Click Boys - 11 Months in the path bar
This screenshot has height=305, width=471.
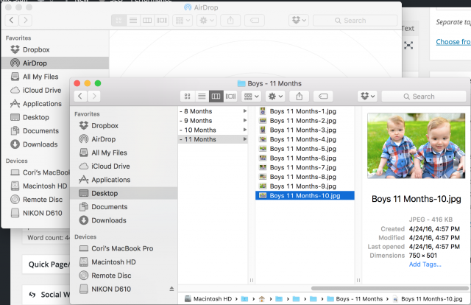[x=355, y=299]
